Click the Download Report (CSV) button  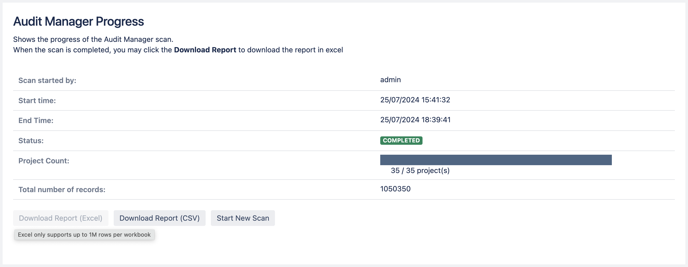[159, 218]
